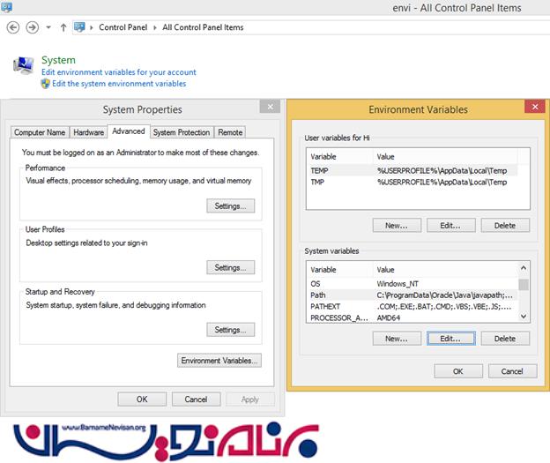Viewport: 550px width, 463px height.
Task: Click Apply in System Properties dialog
Action: [x=250, y=400]
